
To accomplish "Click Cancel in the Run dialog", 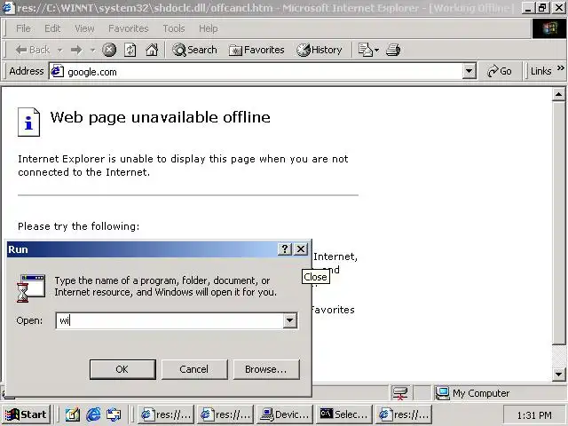I will 194,369.
